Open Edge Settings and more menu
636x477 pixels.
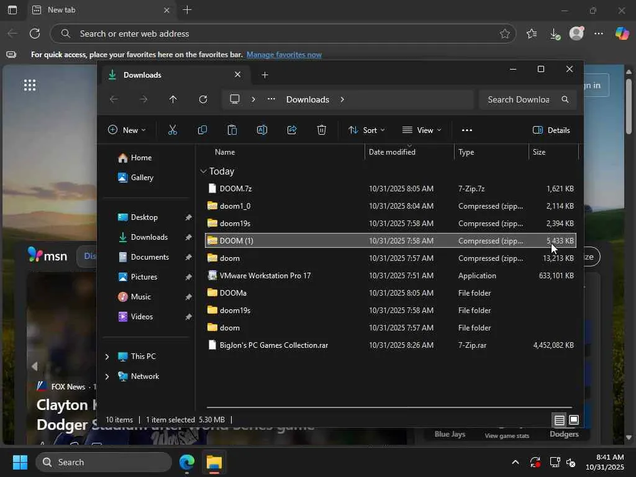click(599, 34)
